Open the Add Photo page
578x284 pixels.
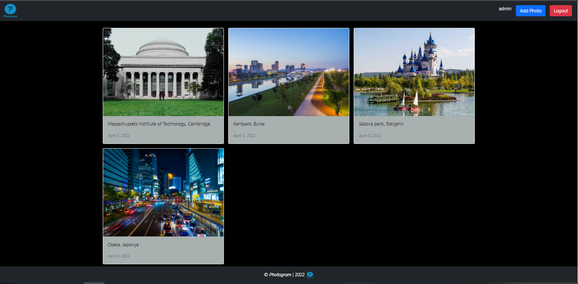tap(530, 10)
